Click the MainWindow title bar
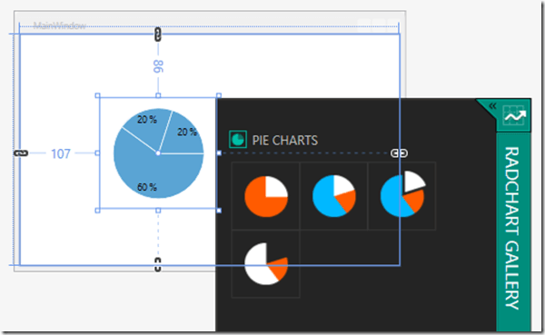545x335 pixels. tap(209, 25)
